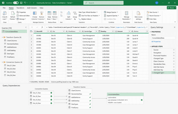Screen dimensions: 178x114
Task: Collapse the Connection Queries group
Action: click(2, 62)
